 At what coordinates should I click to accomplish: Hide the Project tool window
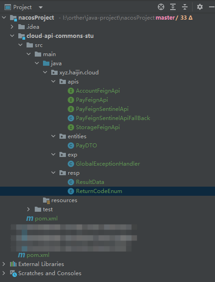pos(212,7)
